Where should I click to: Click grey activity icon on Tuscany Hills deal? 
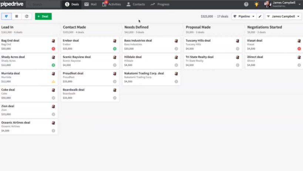tap(238, 49)
